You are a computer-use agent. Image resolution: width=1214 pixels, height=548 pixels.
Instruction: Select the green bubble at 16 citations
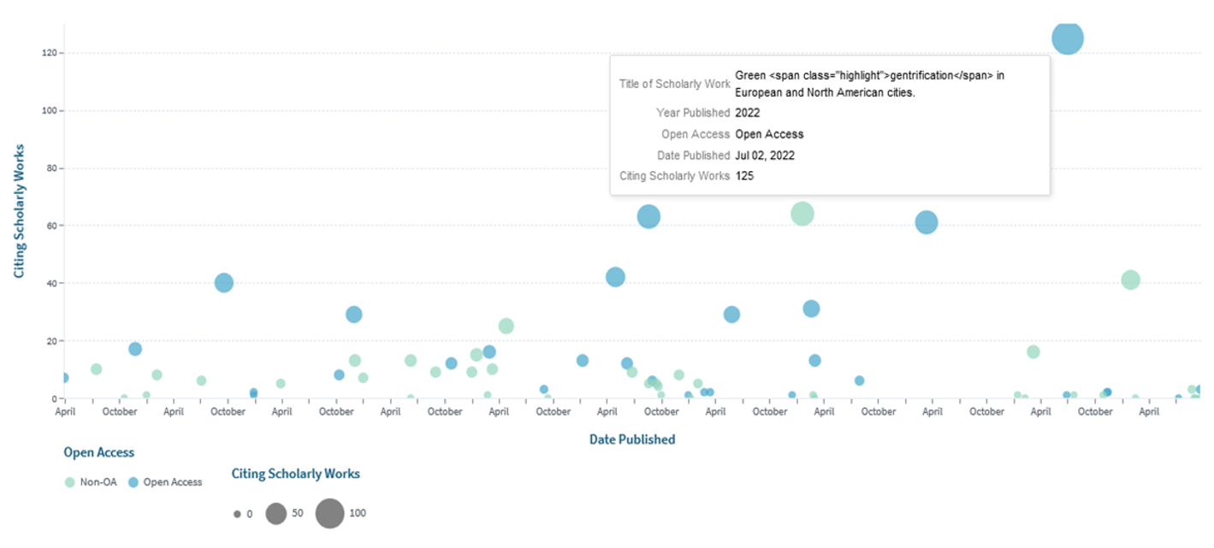click(x=1033, y=351)
